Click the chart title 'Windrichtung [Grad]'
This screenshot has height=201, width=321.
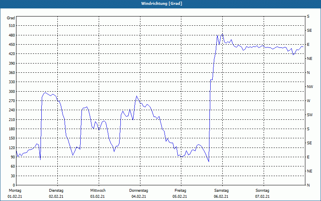[162, 4]
